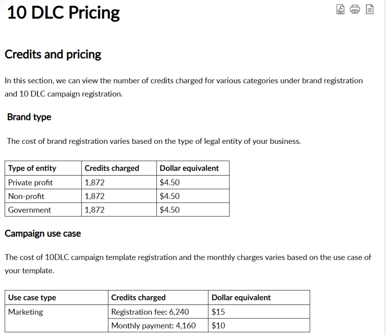Select the '$15' dollar equivalent cell

(216, 312)
